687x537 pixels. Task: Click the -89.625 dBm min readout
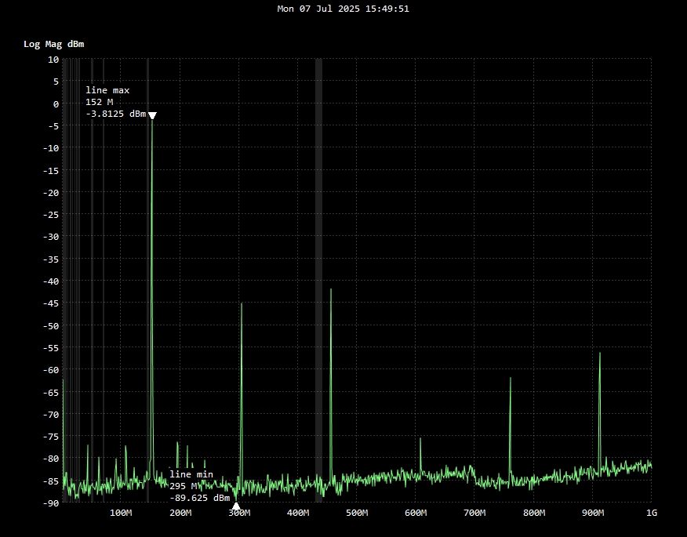(200, 498)
